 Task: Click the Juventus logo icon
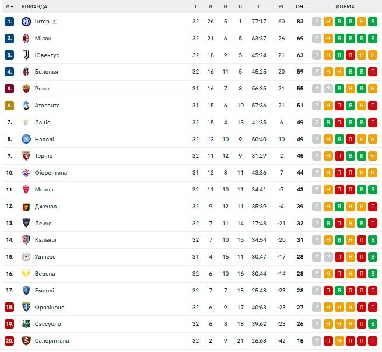pyautogui.click(x=26, y=55)
